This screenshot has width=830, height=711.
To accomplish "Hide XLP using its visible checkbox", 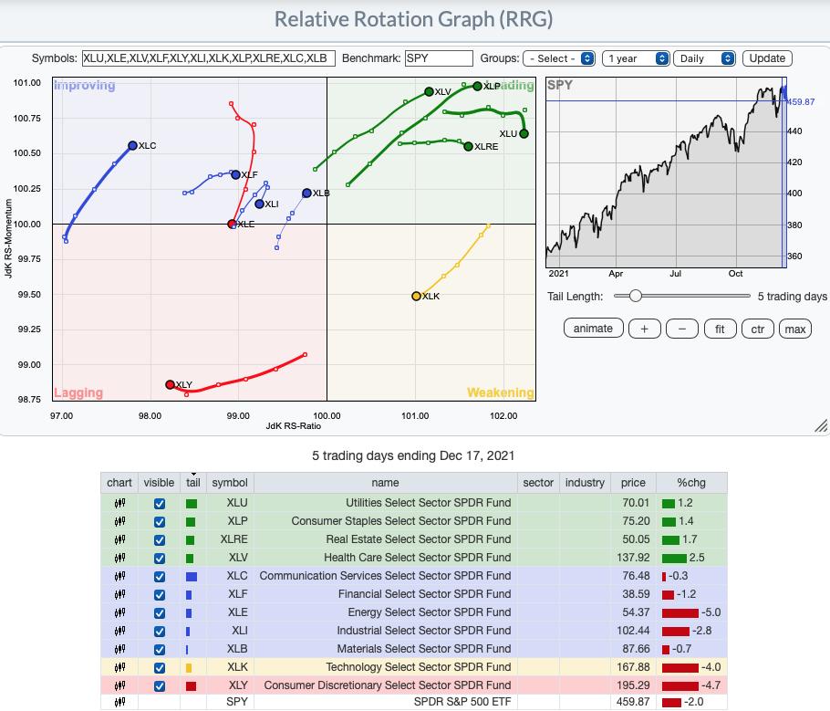I will coord(160,521).
